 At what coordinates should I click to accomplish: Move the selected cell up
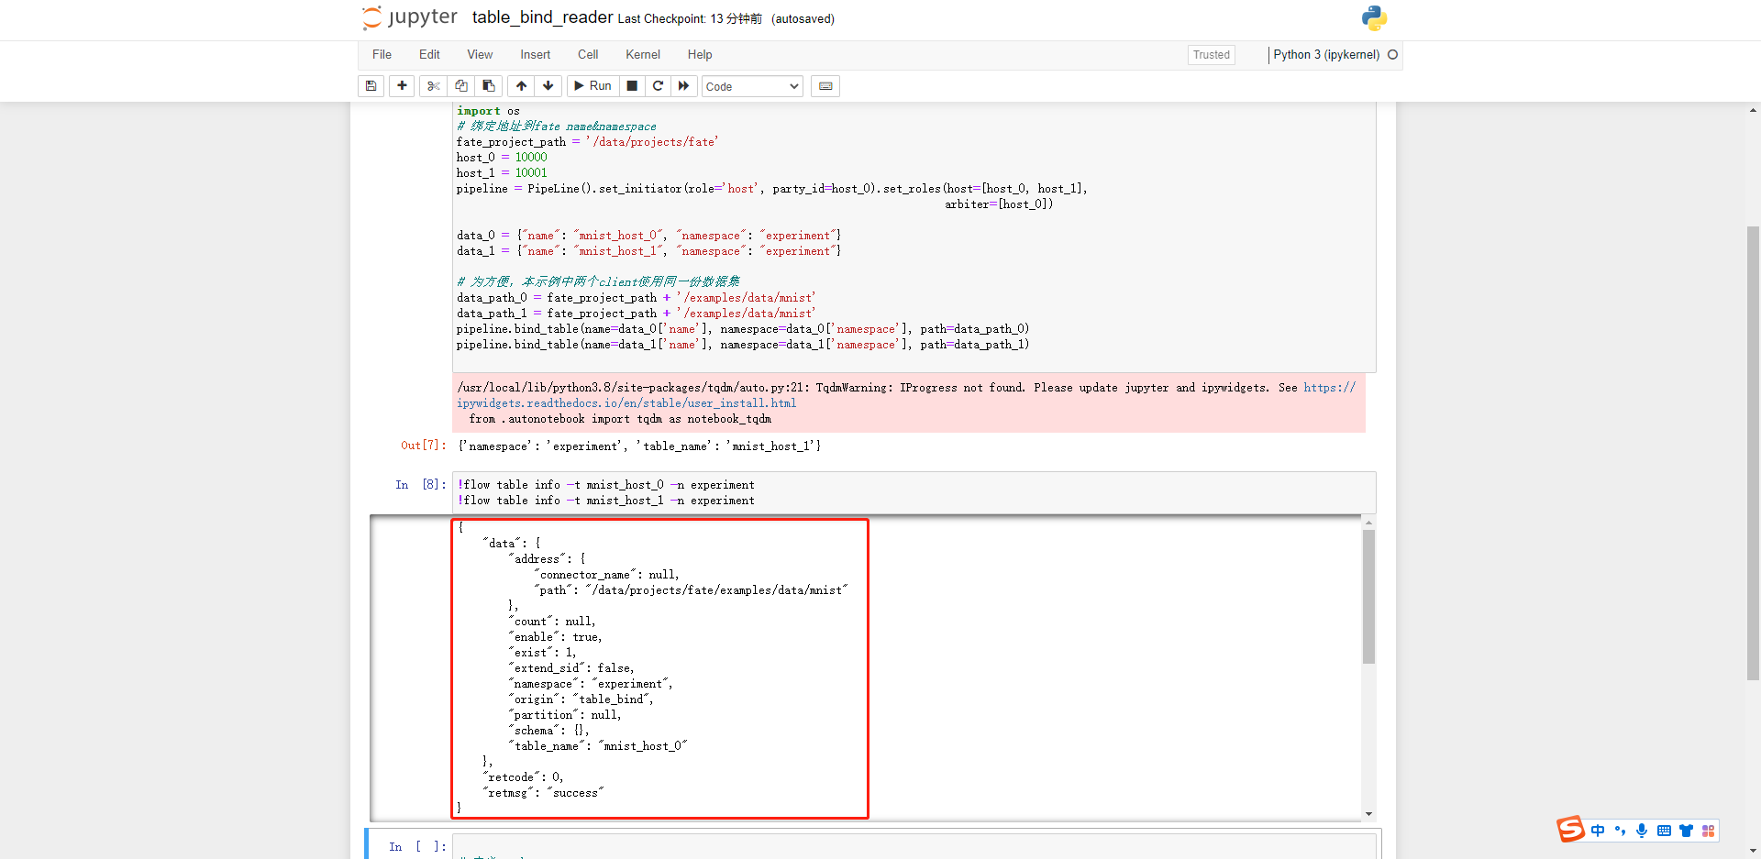pos(520,85)
